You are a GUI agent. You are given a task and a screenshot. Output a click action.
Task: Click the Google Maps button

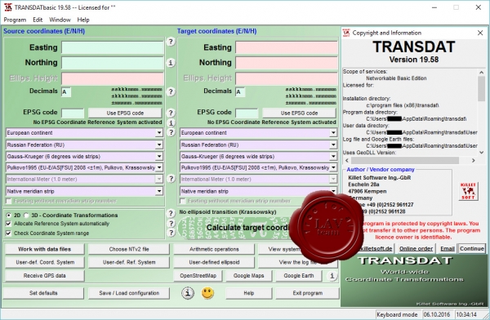click(x=248, y=276)
